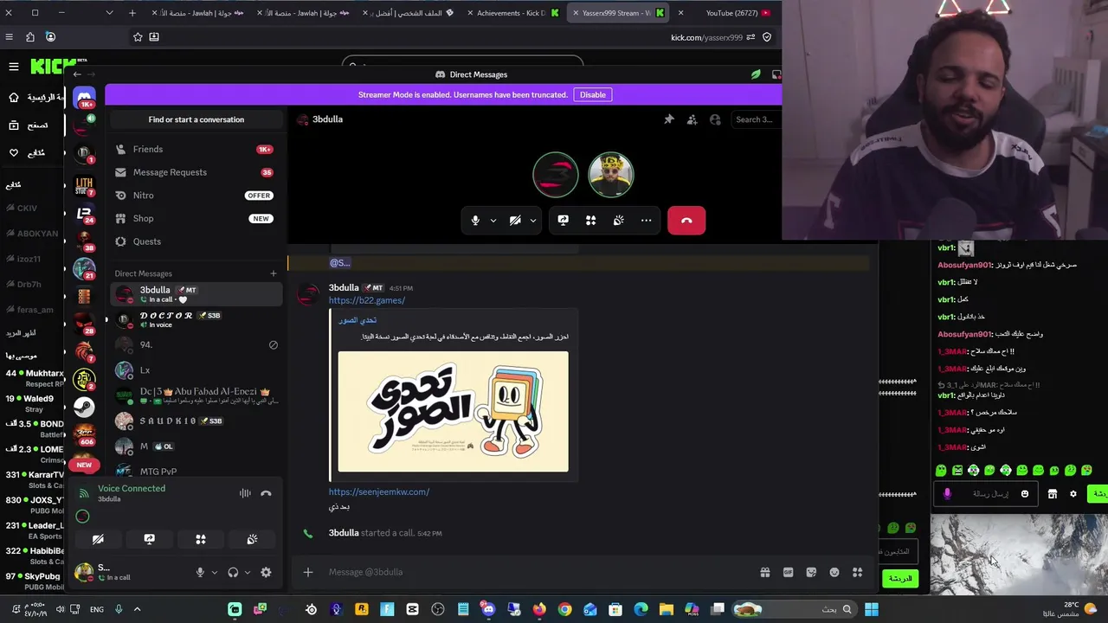Image resolution: width=1108 pixels, height=623 pixels.
Task: Open the sticker picker
Action: pyautogui.click(x=811, y=572)
